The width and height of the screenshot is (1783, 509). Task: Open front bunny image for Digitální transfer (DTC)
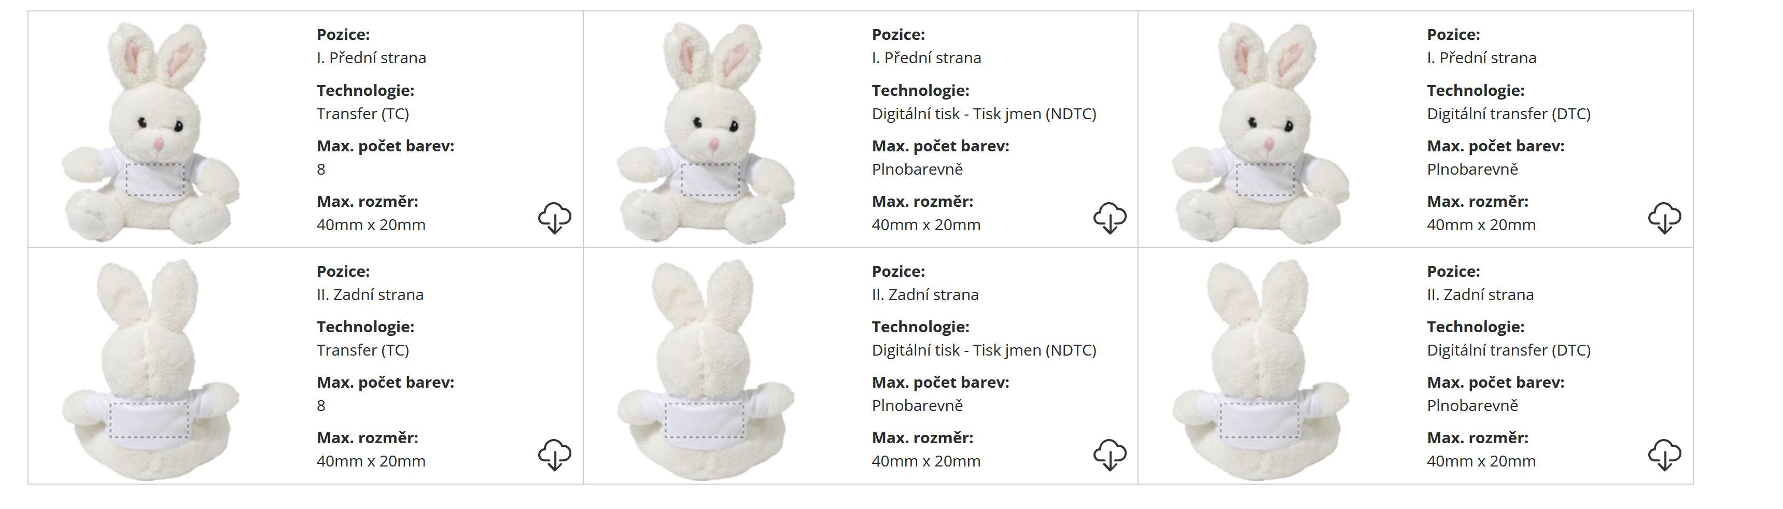[x=1261, y=133]
